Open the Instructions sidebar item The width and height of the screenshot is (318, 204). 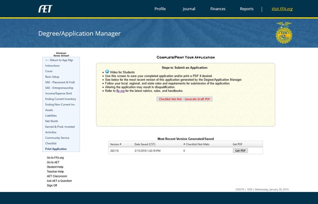pyautogui.click(x=52, y=66)
